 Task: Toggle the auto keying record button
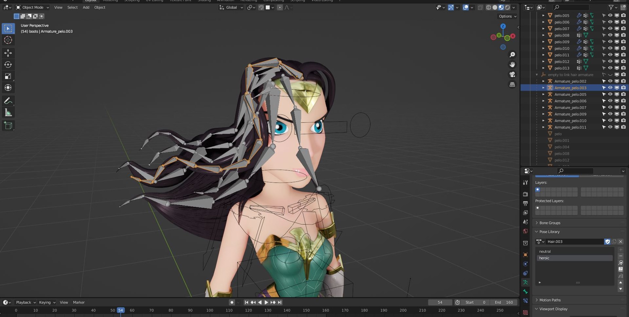click(232, 302)
